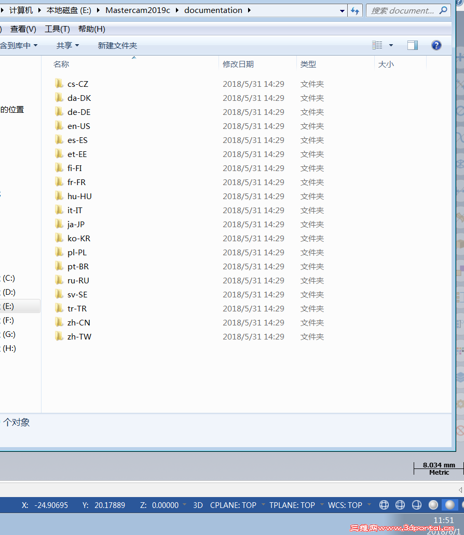
Task: Select third wireframe sphere icon in Mastercam status bar
Action: pos(417,505)
